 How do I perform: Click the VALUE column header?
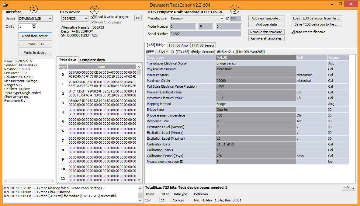(x=256, y=58)
